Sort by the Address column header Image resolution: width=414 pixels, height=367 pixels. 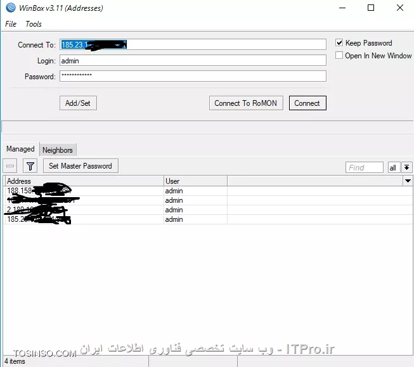point(84,181)
